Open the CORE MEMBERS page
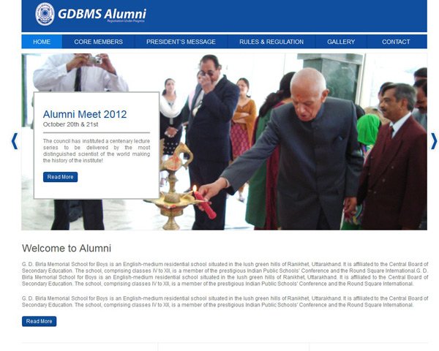439x351 pixels. click(x=99, y=42)
